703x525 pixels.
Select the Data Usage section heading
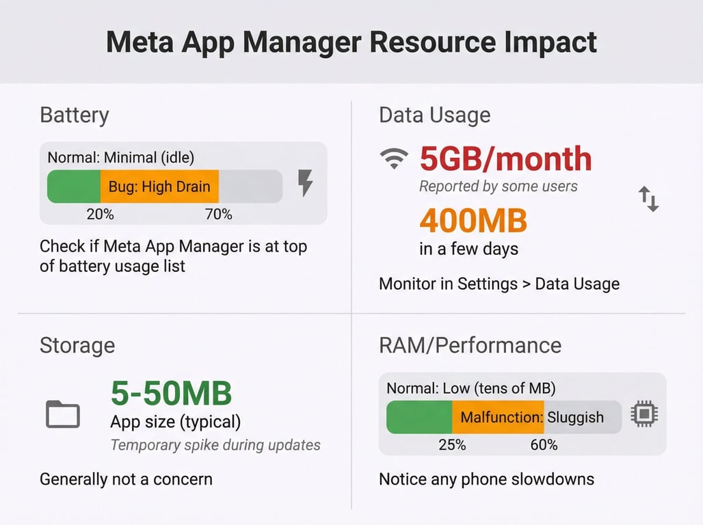[434, 115]
